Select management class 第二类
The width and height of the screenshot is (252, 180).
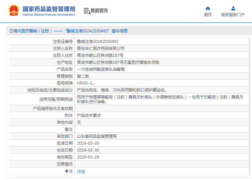(x=83, y=76)
